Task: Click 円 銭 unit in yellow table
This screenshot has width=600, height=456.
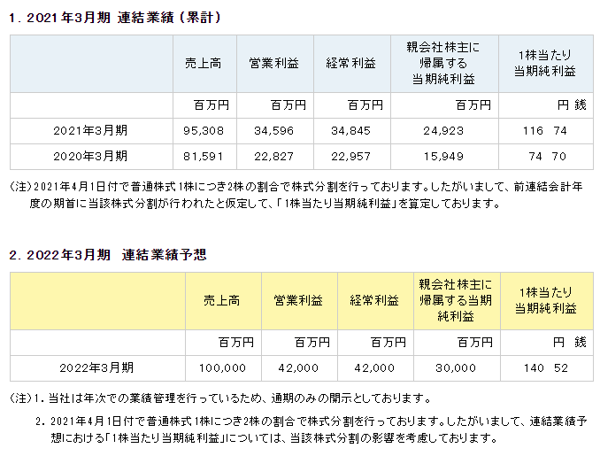Action: pos(570,343)
